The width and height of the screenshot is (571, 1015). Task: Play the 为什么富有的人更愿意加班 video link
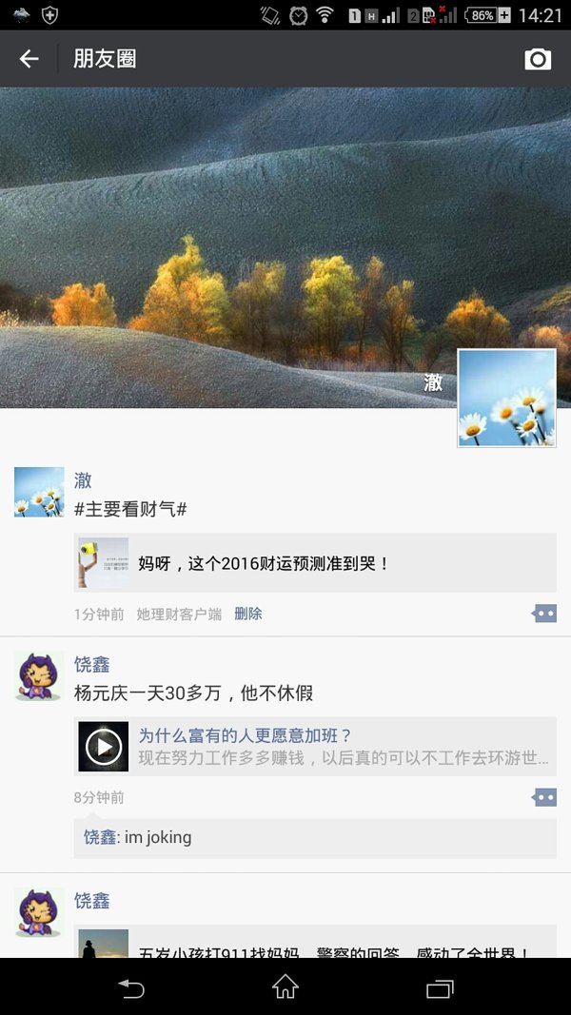pos(315,747)
